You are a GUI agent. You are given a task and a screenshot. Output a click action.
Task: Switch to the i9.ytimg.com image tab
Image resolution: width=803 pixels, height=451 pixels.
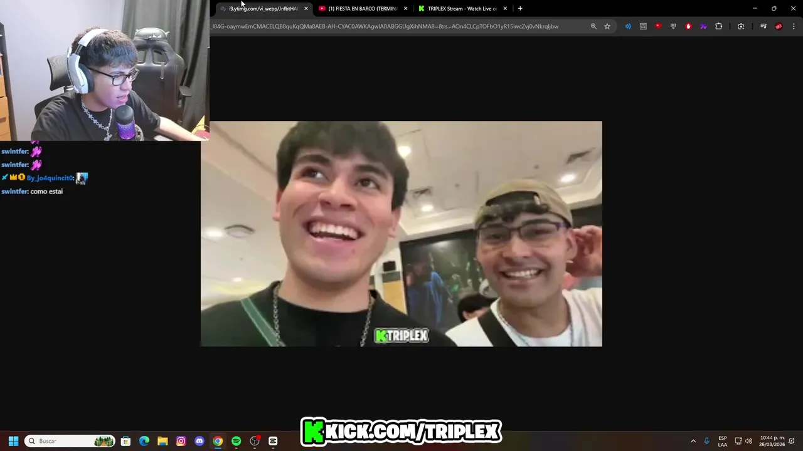(263, 9)
